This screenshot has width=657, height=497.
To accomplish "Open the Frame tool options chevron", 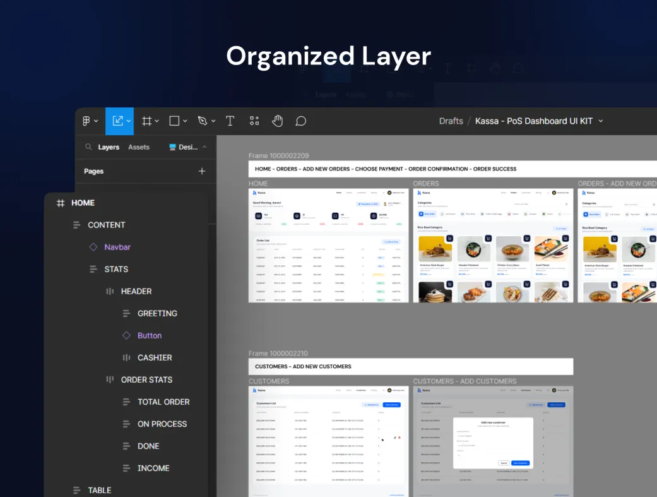I will [157, 121].
